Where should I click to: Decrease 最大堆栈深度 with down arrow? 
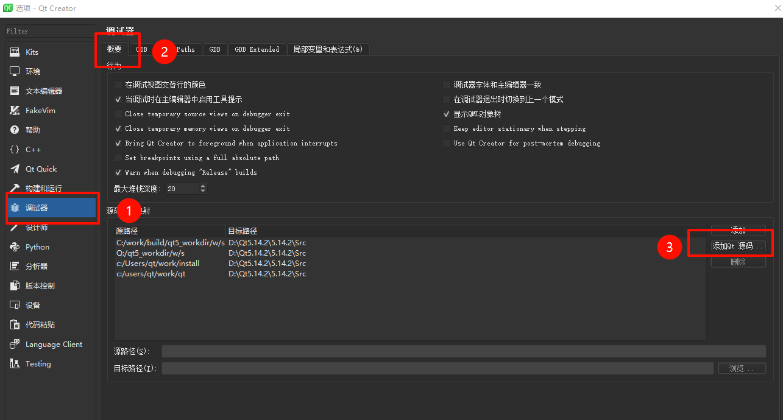tap(203, 192)
